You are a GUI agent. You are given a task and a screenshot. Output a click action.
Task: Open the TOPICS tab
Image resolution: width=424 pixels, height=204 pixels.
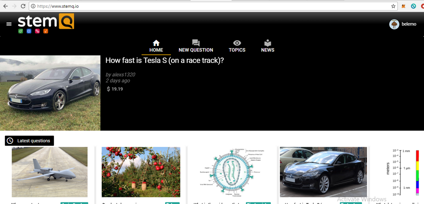[x=237, y=46]
